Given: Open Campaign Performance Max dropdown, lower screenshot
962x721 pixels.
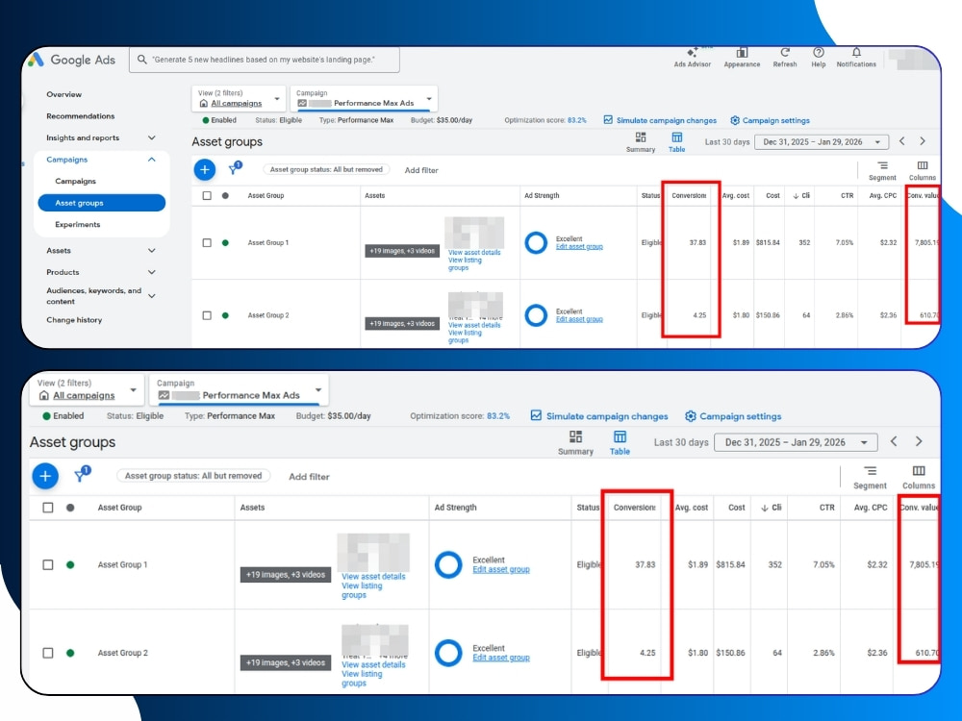Looking at the screenshot, I should (239, 390).
